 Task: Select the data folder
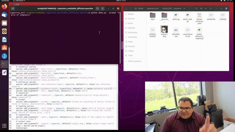pyautogui.click(x=153, y=16)
